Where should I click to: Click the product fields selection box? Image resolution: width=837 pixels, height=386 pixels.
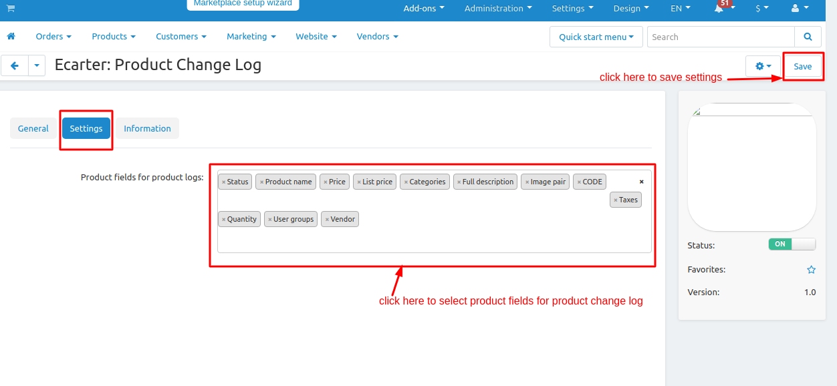tap(435, 211)
